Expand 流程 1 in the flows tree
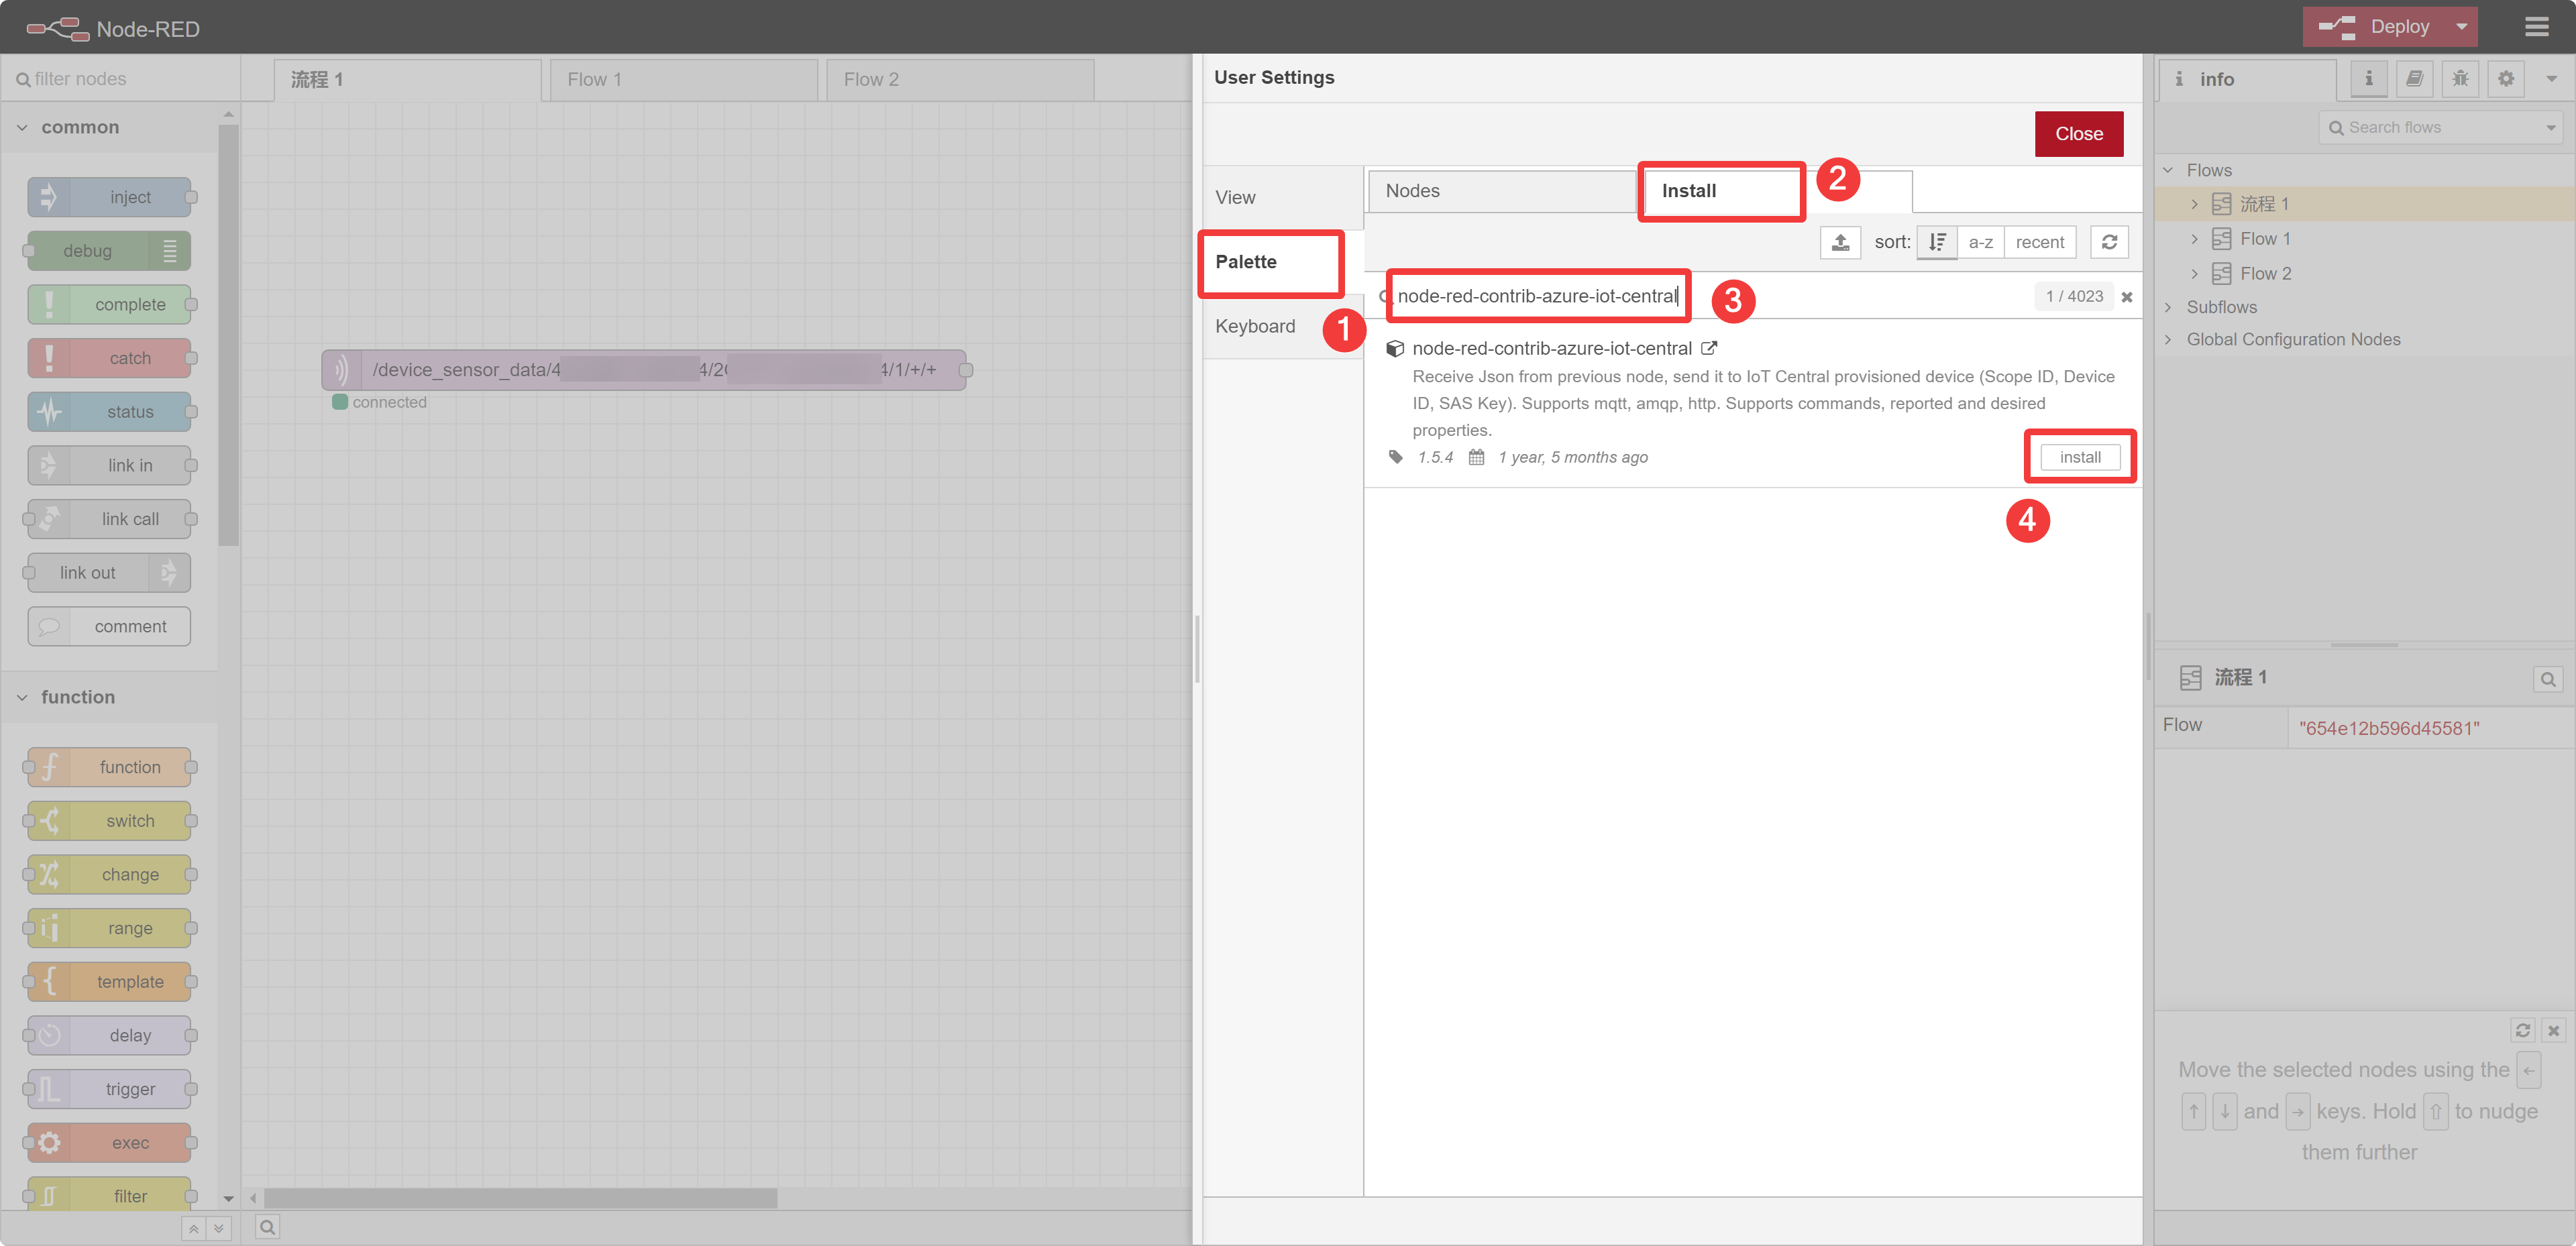This screenshot has width=2576, height=1246. (x=2194, y=204)
